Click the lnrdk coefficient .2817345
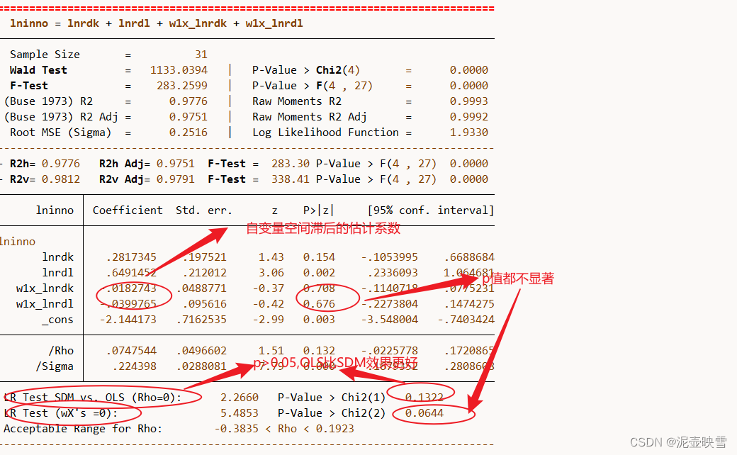The height and width of the screenshot is (455, 737). (131, 257)
